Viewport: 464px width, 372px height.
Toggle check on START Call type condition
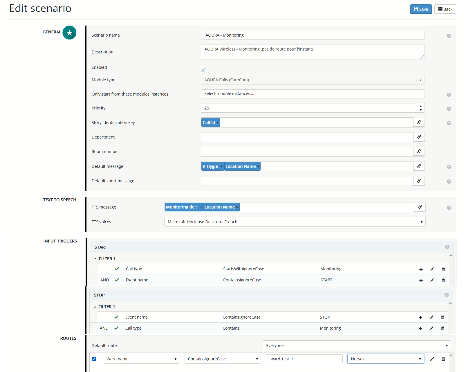(117, 269)
